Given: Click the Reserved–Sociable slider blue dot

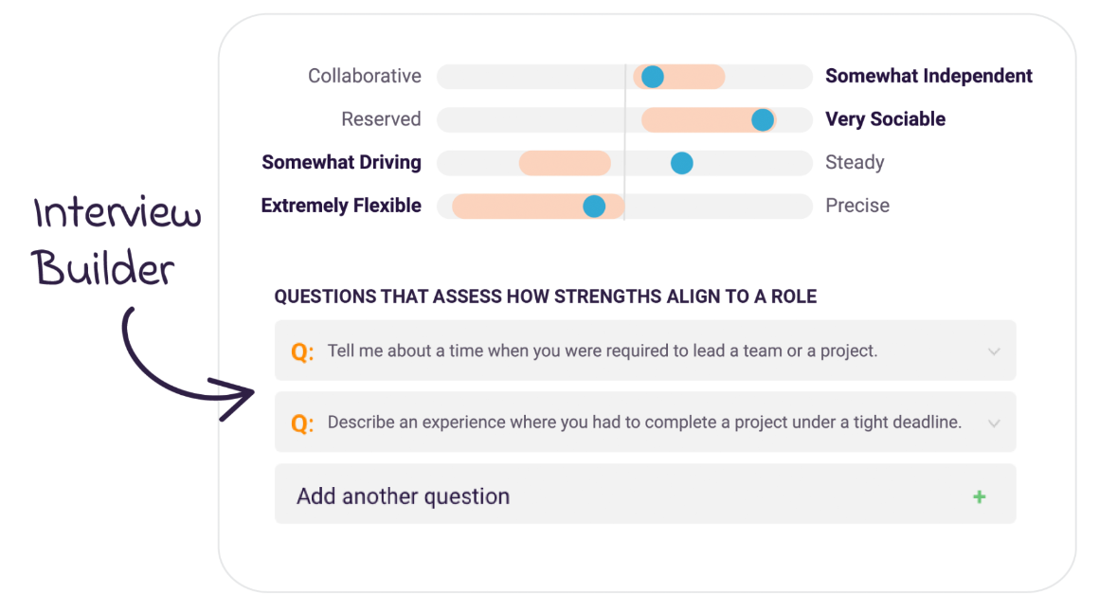Looking at the screenshot, I should click(763, 119).
